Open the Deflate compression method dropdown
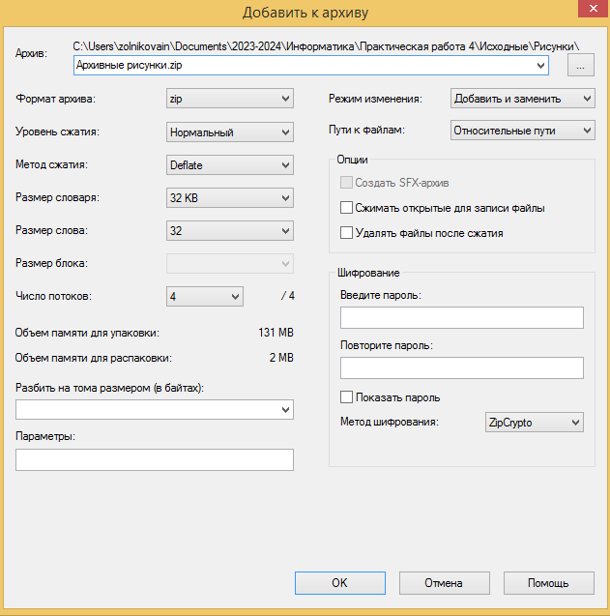 (230, 165)
